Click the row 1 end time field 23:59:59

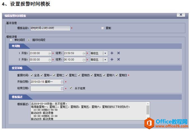75,53
